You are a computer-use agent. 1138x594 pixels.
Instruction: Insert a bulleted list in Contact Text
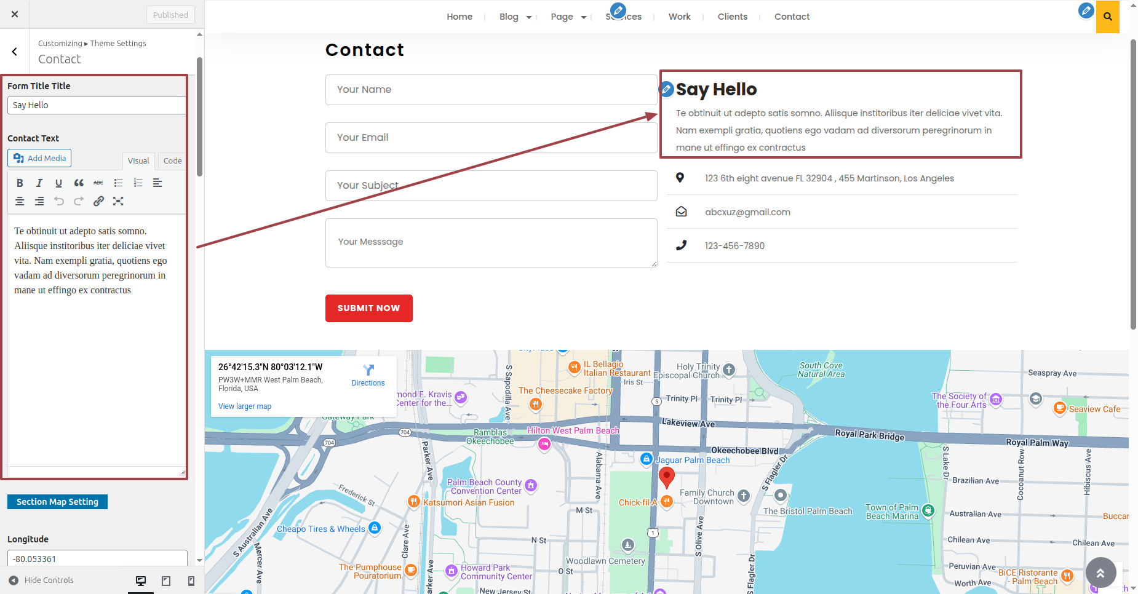click(118, 183)
